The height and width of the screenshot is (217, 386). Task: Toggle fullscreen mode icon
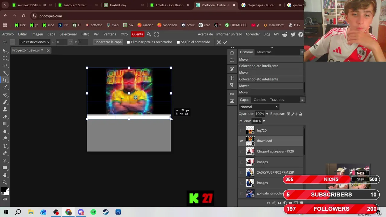point(157,34)
